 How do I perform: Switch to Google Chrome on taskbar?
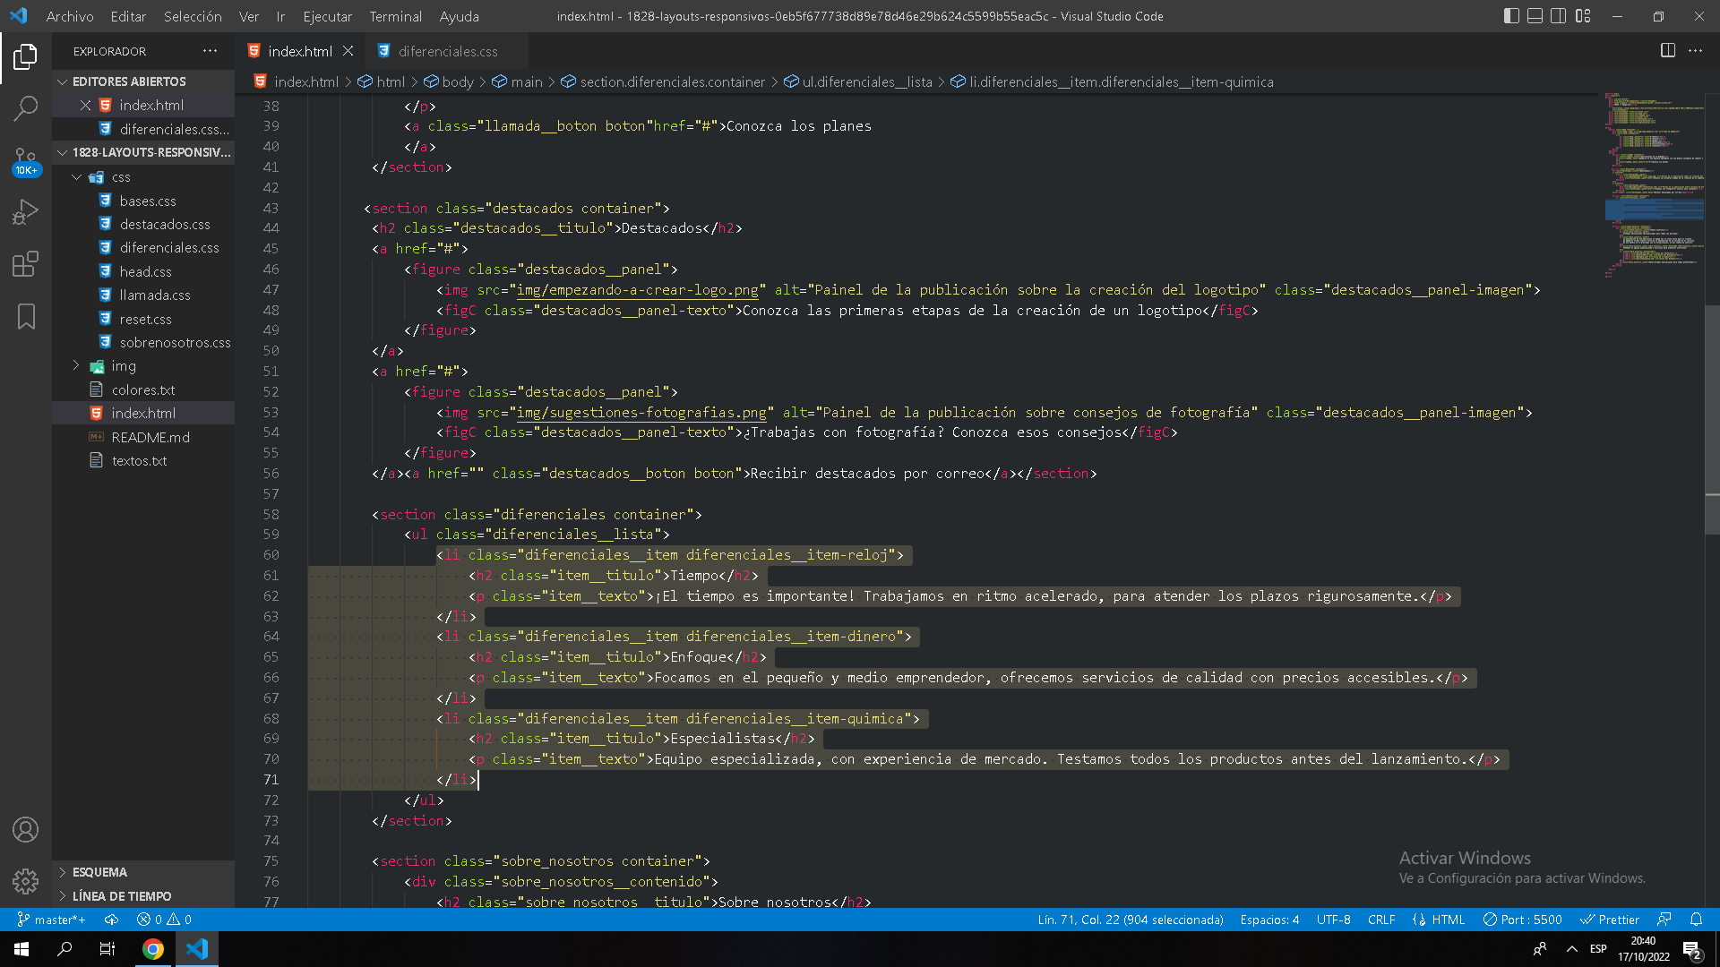tap(153, 949)
